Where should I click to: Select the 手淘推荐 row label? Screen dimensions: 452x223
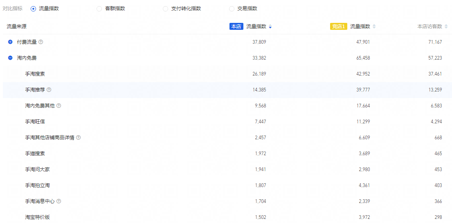click(35, 90)
